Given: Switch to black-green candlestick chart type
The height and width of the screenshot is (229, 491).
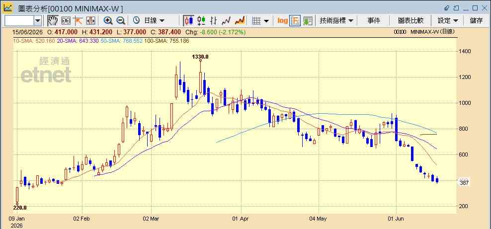Looking at the screenshot, I should (201, 21).
